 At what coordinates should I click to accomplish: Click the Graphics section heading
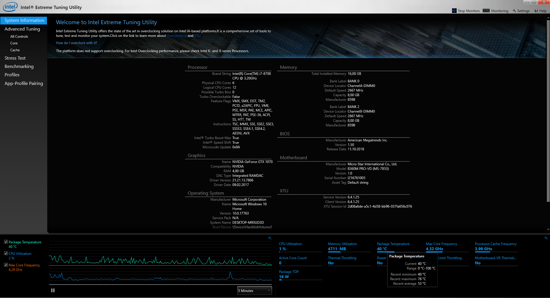click(x=196, y=155)
